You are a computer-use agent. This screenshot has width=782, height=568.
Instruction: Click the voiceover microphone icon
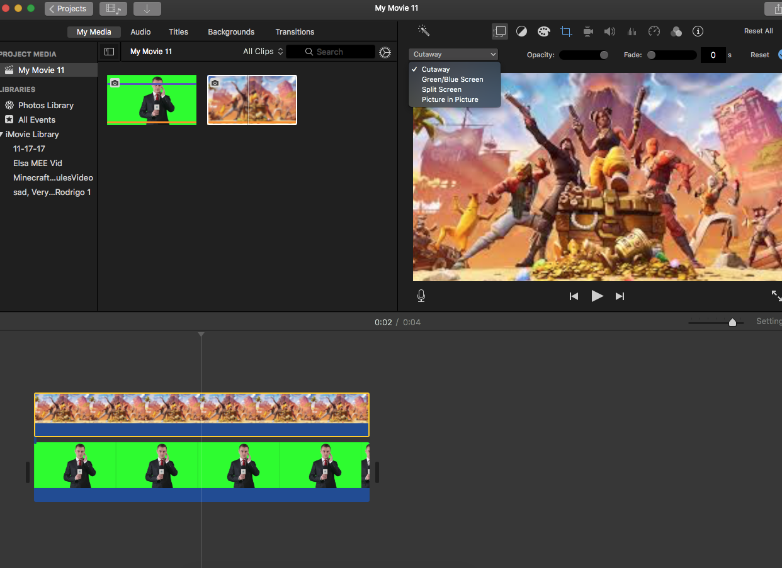421,296
